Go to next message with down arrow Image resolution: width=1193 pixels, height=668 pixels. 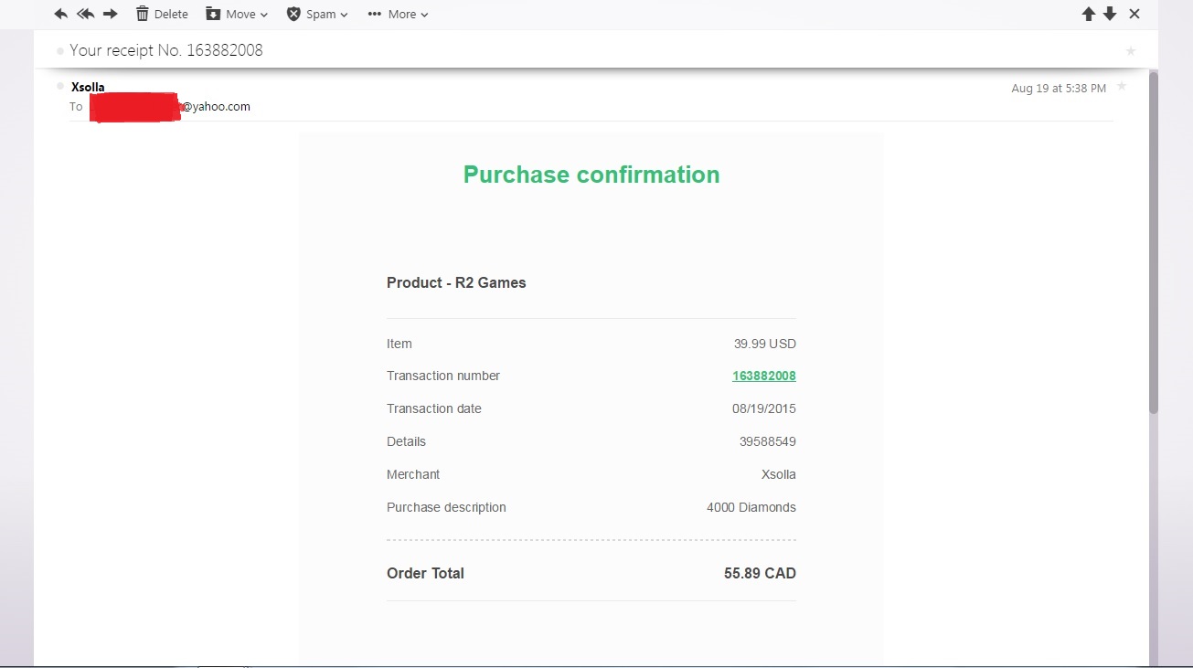[1110, 14]
